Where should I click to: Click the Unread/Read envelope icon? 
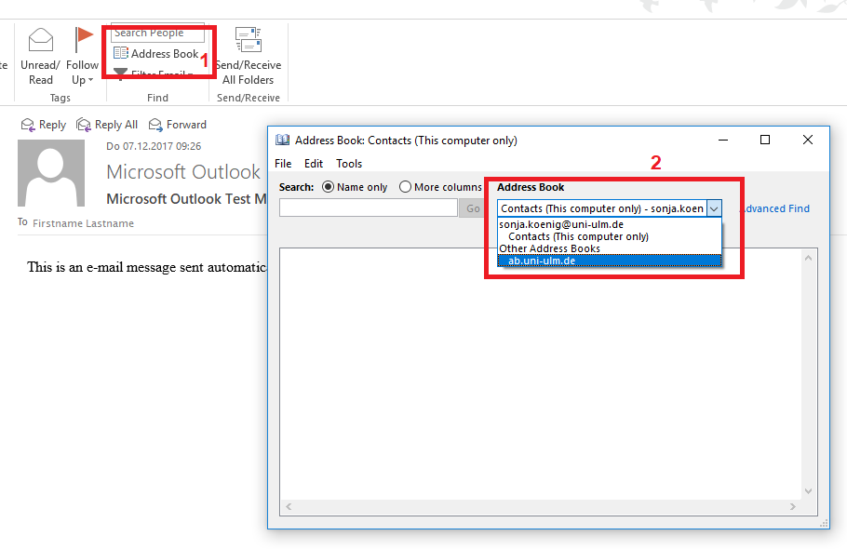(41, 41)
